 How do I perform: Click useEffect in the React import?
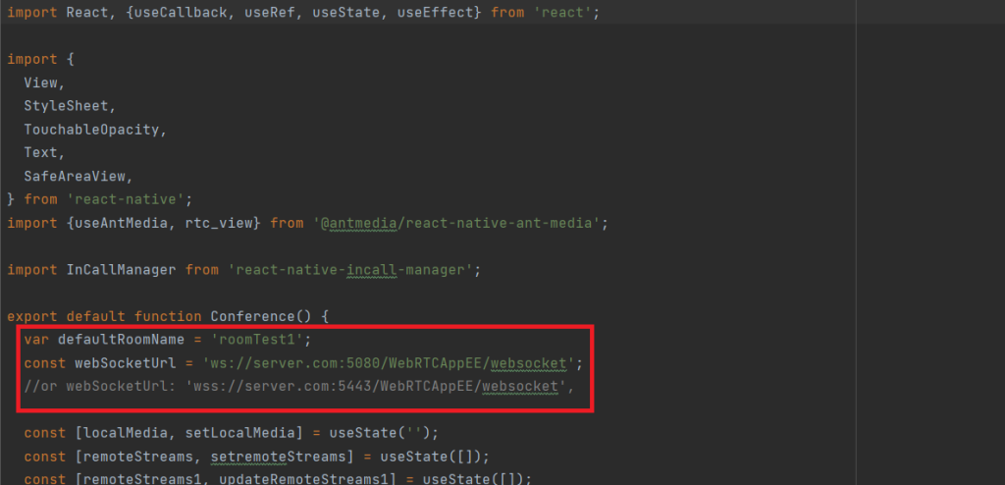click(x=435, y=13)
